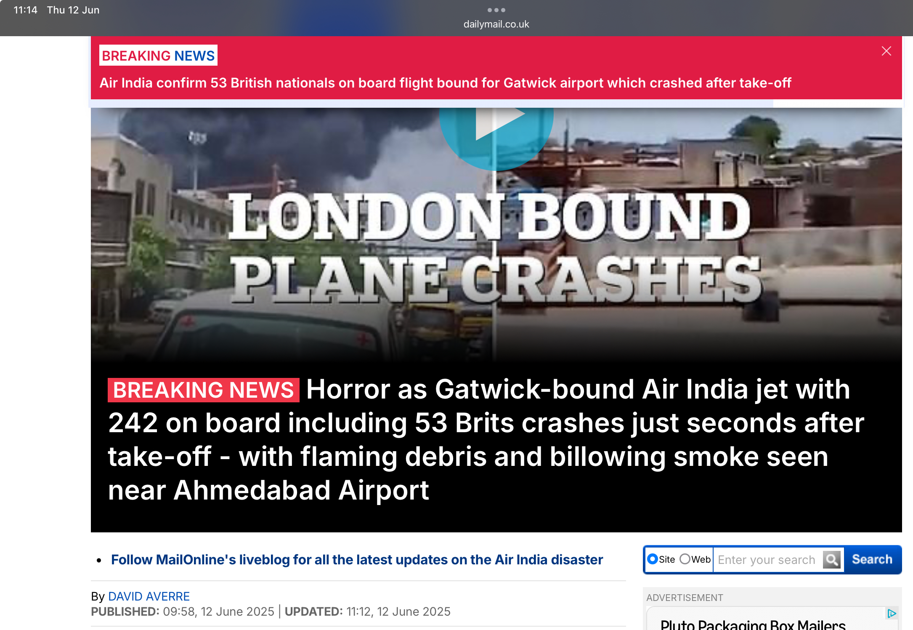
Task: Open author David Averre's profile
Action: (149, 596)
